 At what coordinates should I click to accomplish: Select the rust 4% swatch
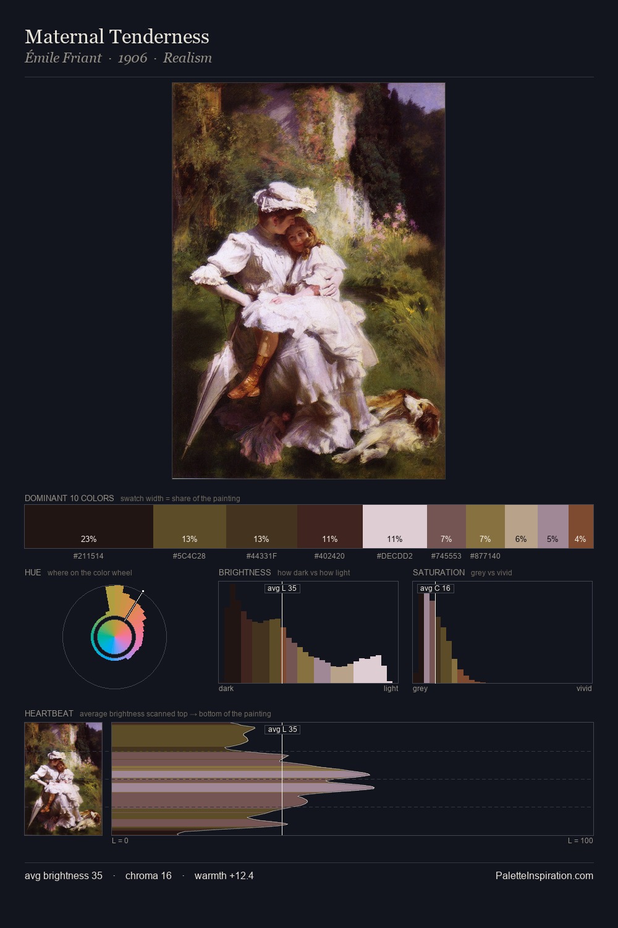[581, 526]
